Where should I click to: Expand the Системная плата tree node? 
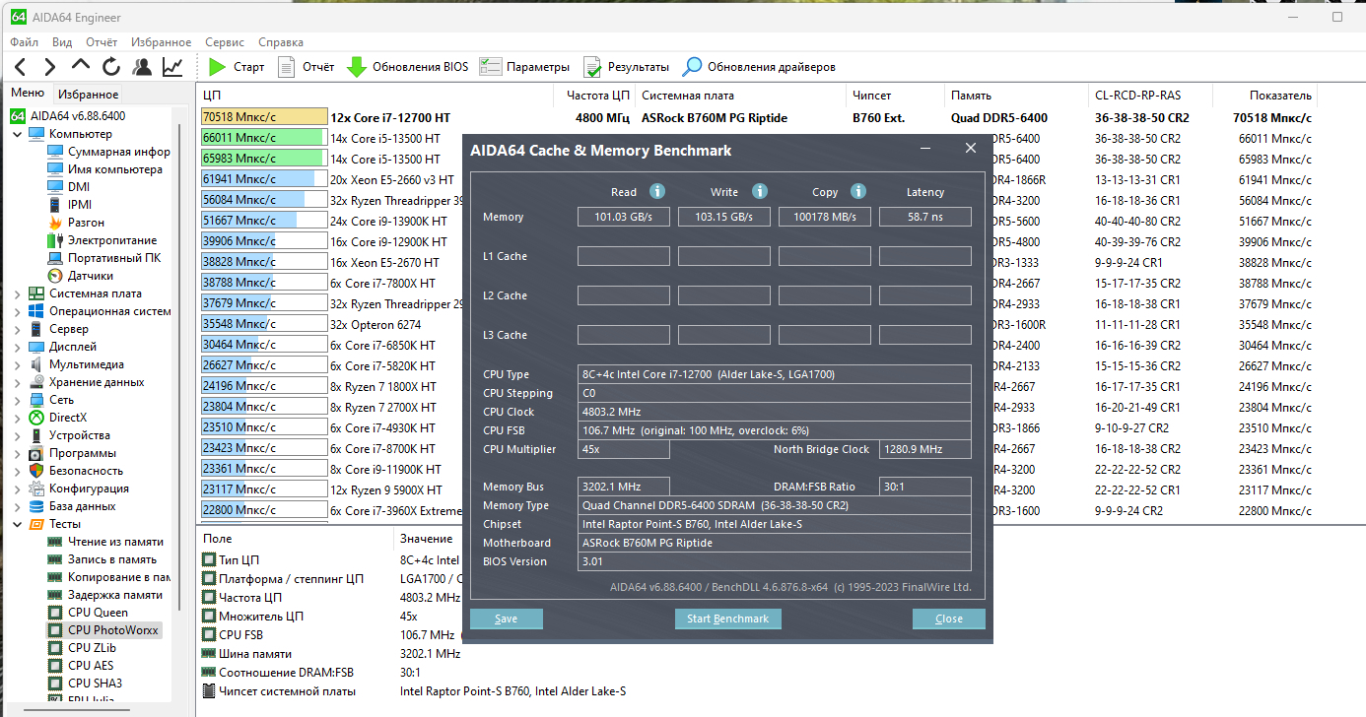(18, 293)
